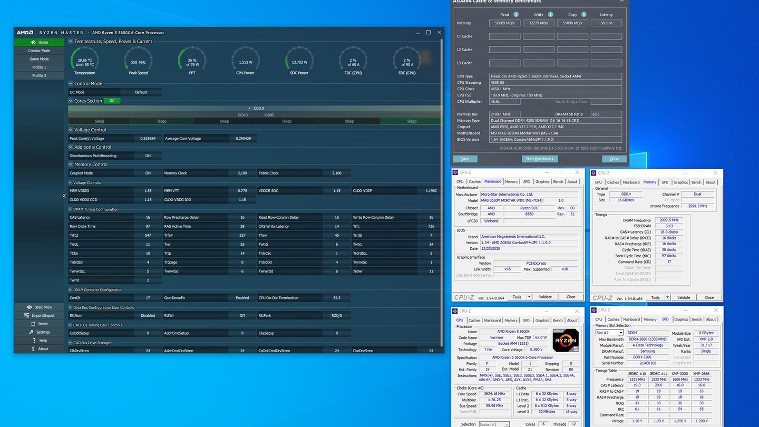Click the Ryzen 5 logo in CPU-Z CPU window
This screenshot has height=427, width=759.
(x=565, y=341)
